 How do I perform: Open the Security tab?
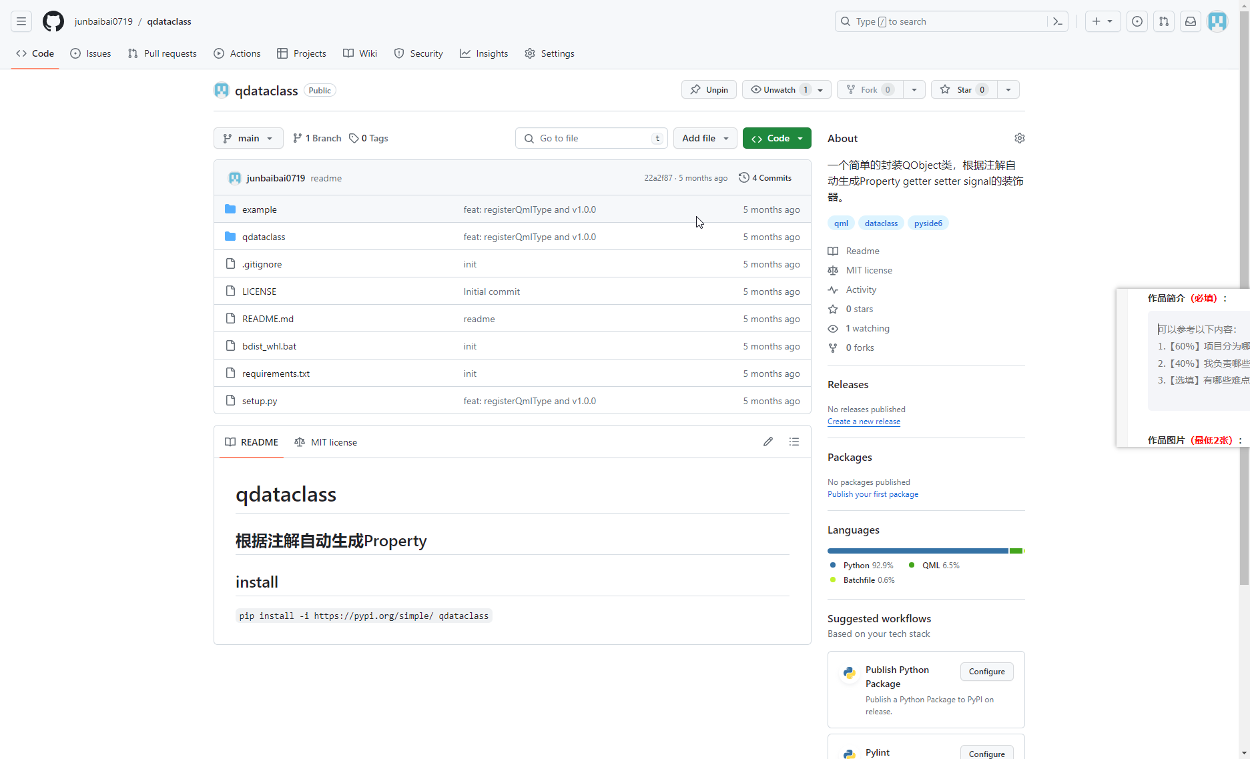coord(418,53)
